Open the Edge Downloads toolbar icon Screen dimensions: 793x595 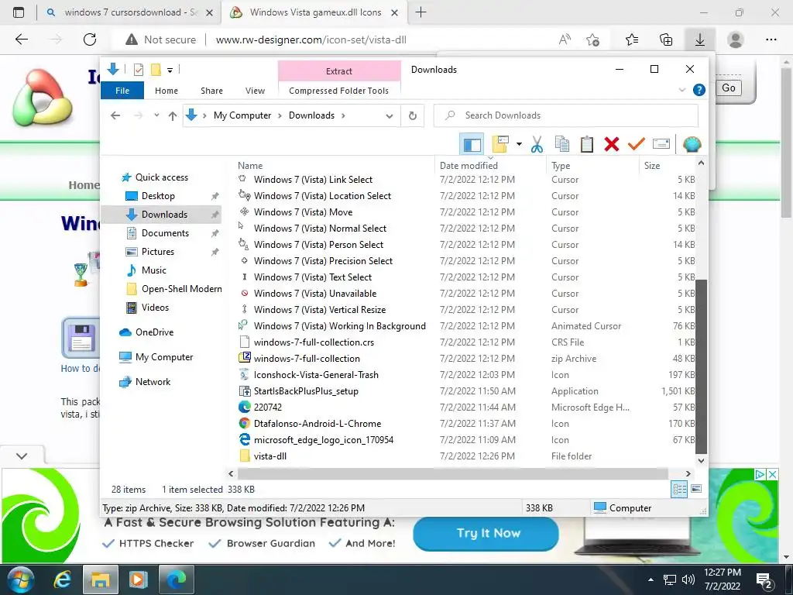(x=700, y=40)
